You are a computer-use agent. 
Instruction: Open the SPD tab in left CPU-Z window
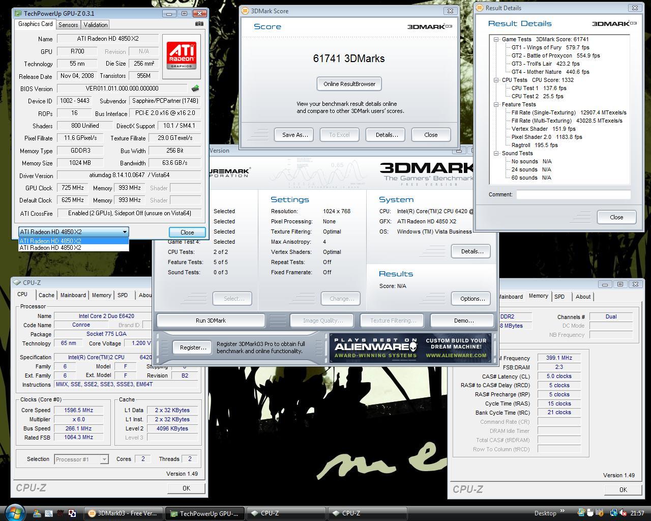coord(123,295)
